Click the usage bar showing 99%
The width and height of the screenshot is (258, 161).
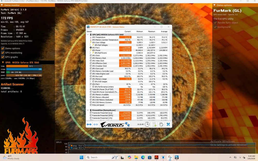[x=24, y=69]
